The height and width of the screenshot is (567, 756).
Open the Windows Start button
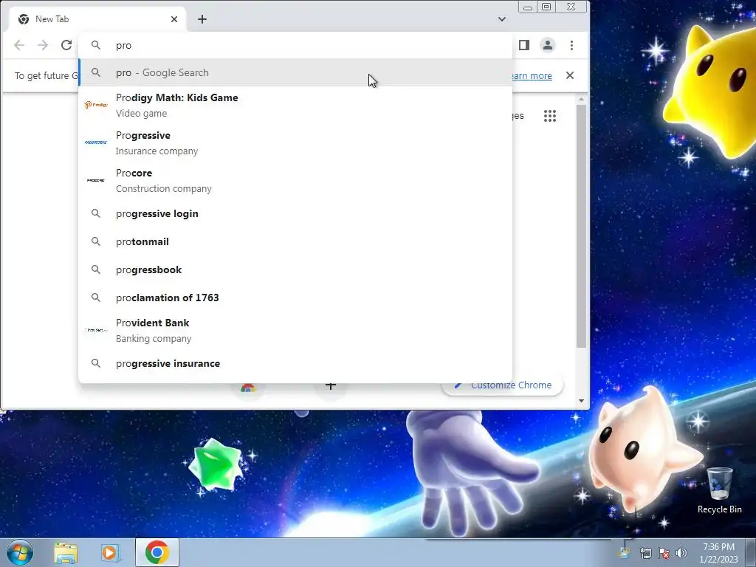click(20, 552)
